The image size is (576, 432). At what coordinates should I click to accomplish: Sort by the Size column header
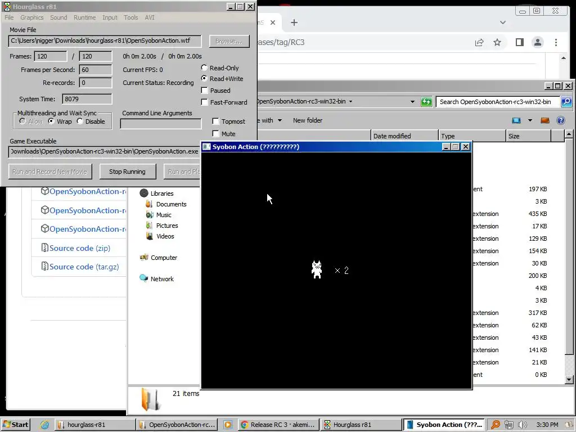click(528, 136)
